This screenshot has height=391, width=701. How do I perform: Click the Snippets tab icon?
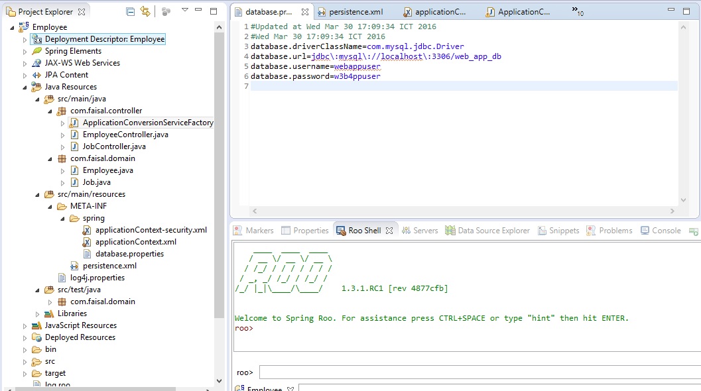pyautogui.click(x=542, y=231)
